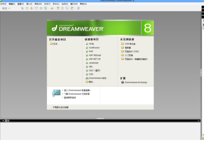Click the Templates icon in toolbar
Screen dimensions: 204x141
click(72, 8)
